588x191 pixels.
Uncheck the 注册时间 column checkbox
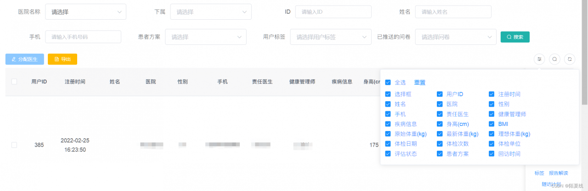pyautogui.click(x=492, y=94)
